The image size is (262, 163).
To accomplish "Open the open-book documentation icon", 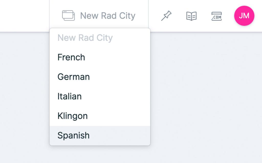I will 191,16.
